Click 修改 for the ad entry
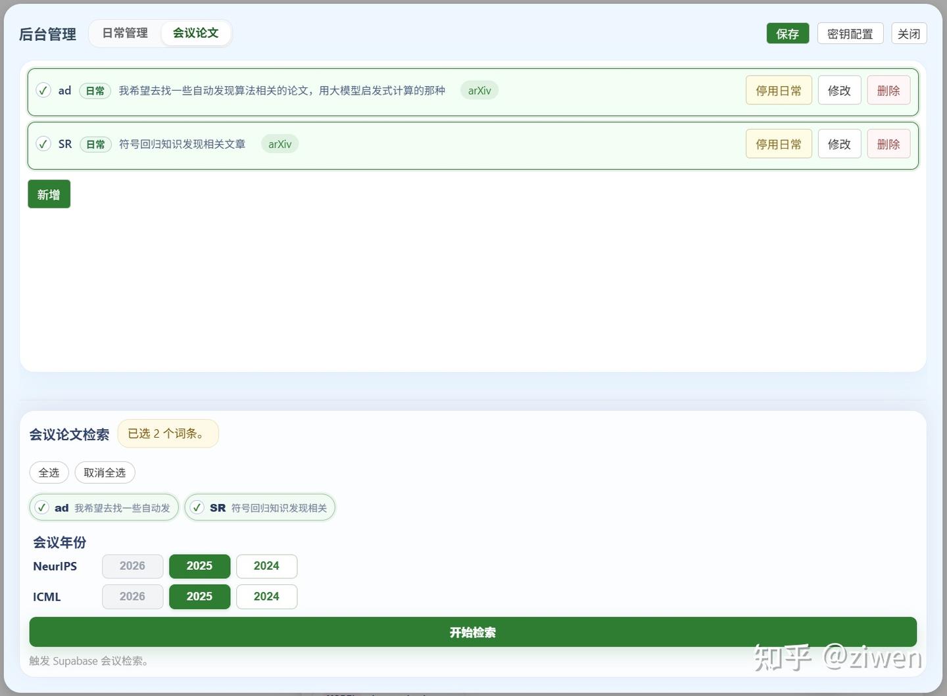This screenshot has width=947, height=696. (x=839, y=90)
